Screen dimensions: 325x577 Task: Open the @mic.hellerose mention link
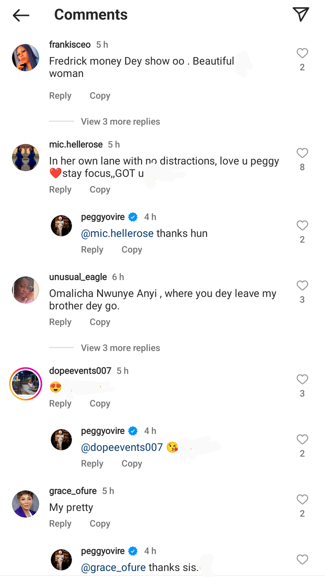pyautogui.click(x=117, y=234)
